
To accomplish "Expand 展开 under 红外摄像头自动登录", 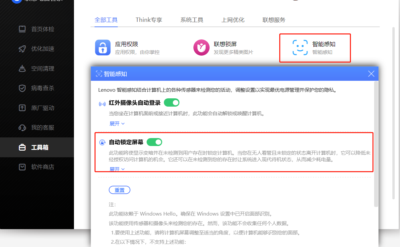I will point(117,124).
